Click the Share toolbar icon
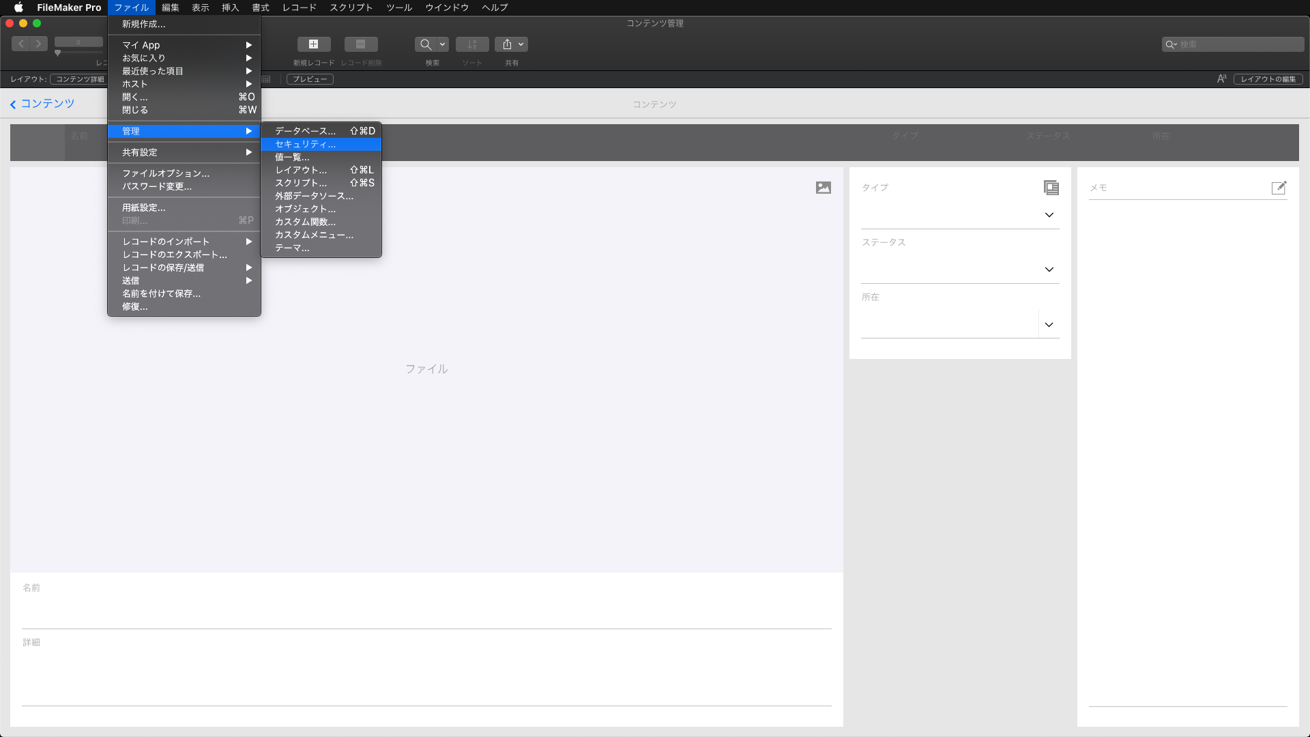The image size is (1310, 737). click(x=507, y=44)
